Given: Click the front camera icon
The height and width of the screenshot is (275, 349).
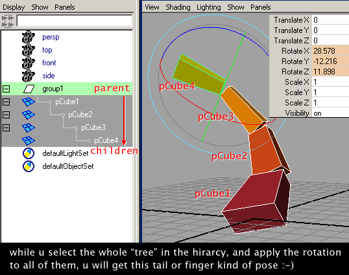Looking at the screenshot, I should pos(29,63).
